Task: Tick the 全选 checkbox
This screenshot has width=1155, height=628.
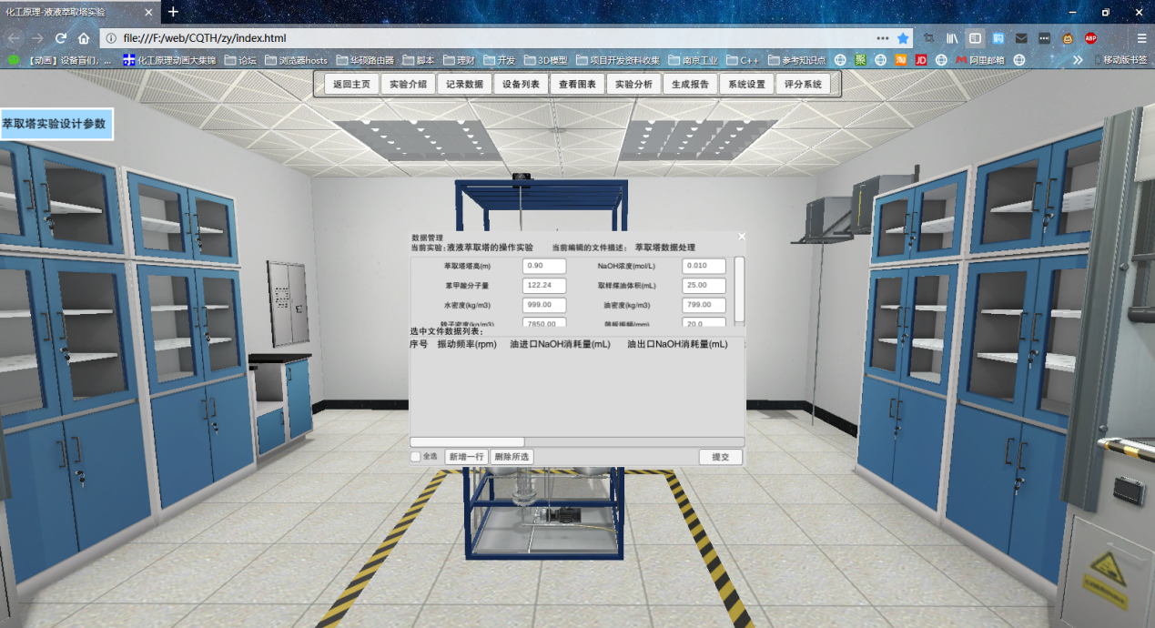Action: click(416, 457)
